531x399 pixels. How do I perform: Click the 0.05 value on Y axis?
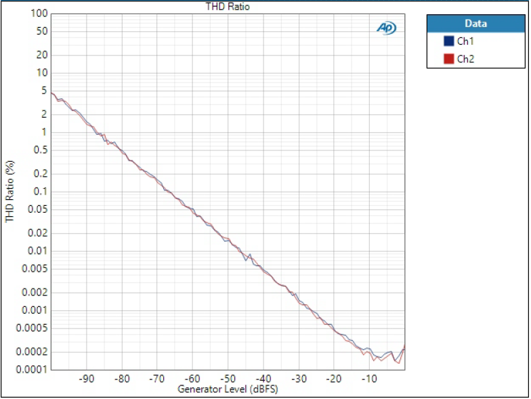(38, 209)
